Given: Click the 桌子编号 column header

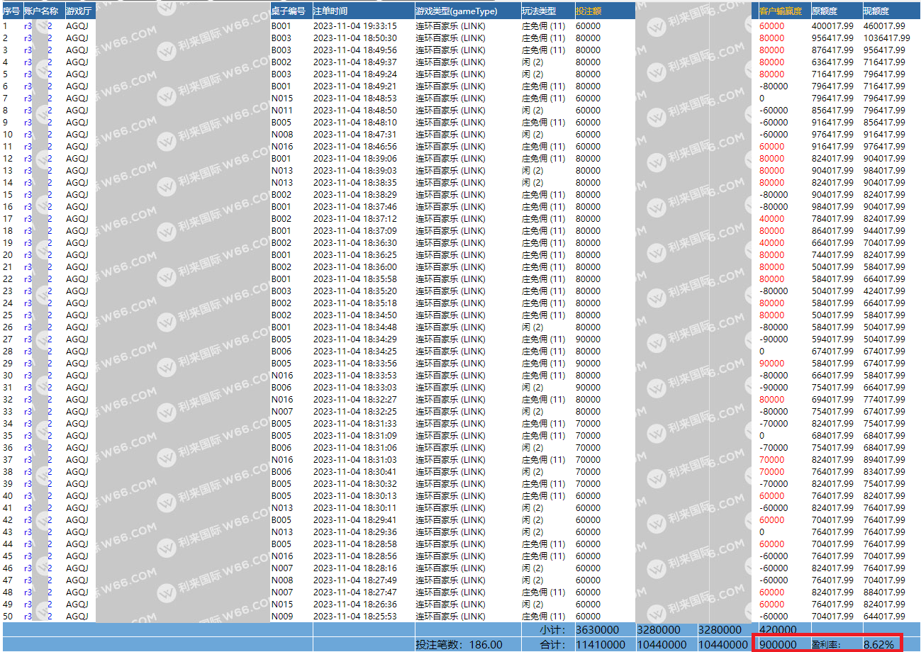Looking at the screenshot, I should (x=289, y=11).
